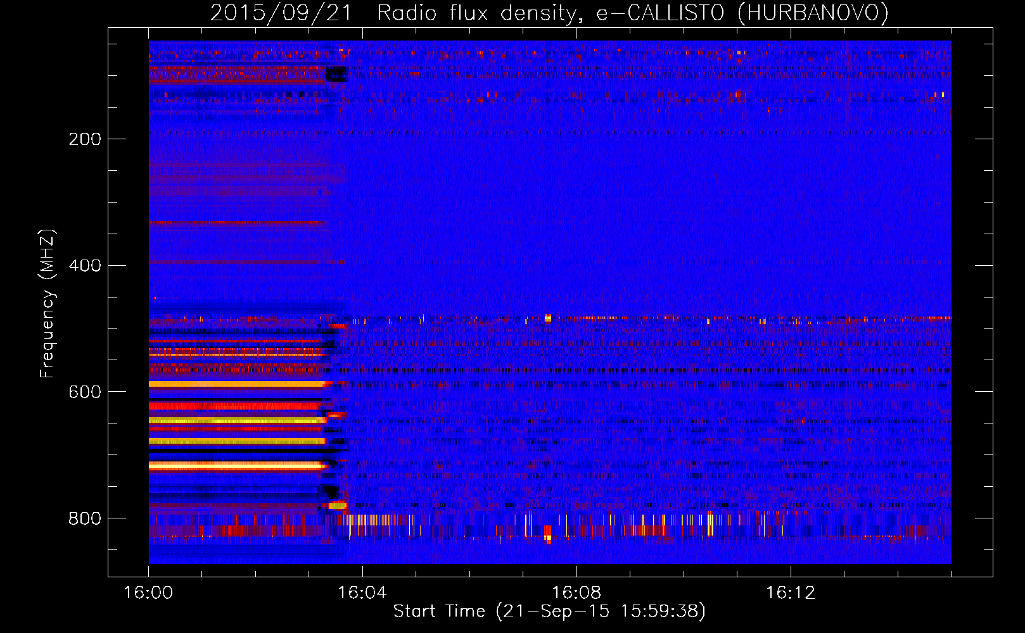Click the 'Start Time' x-axis label
1025x633 pixels.
tap(549, 611)
